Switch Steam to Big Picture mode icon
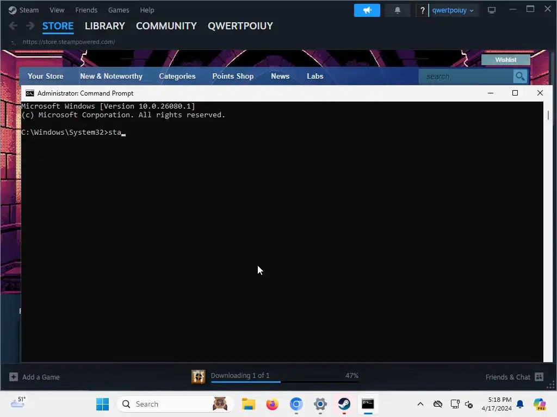 [x=492, y=10]
